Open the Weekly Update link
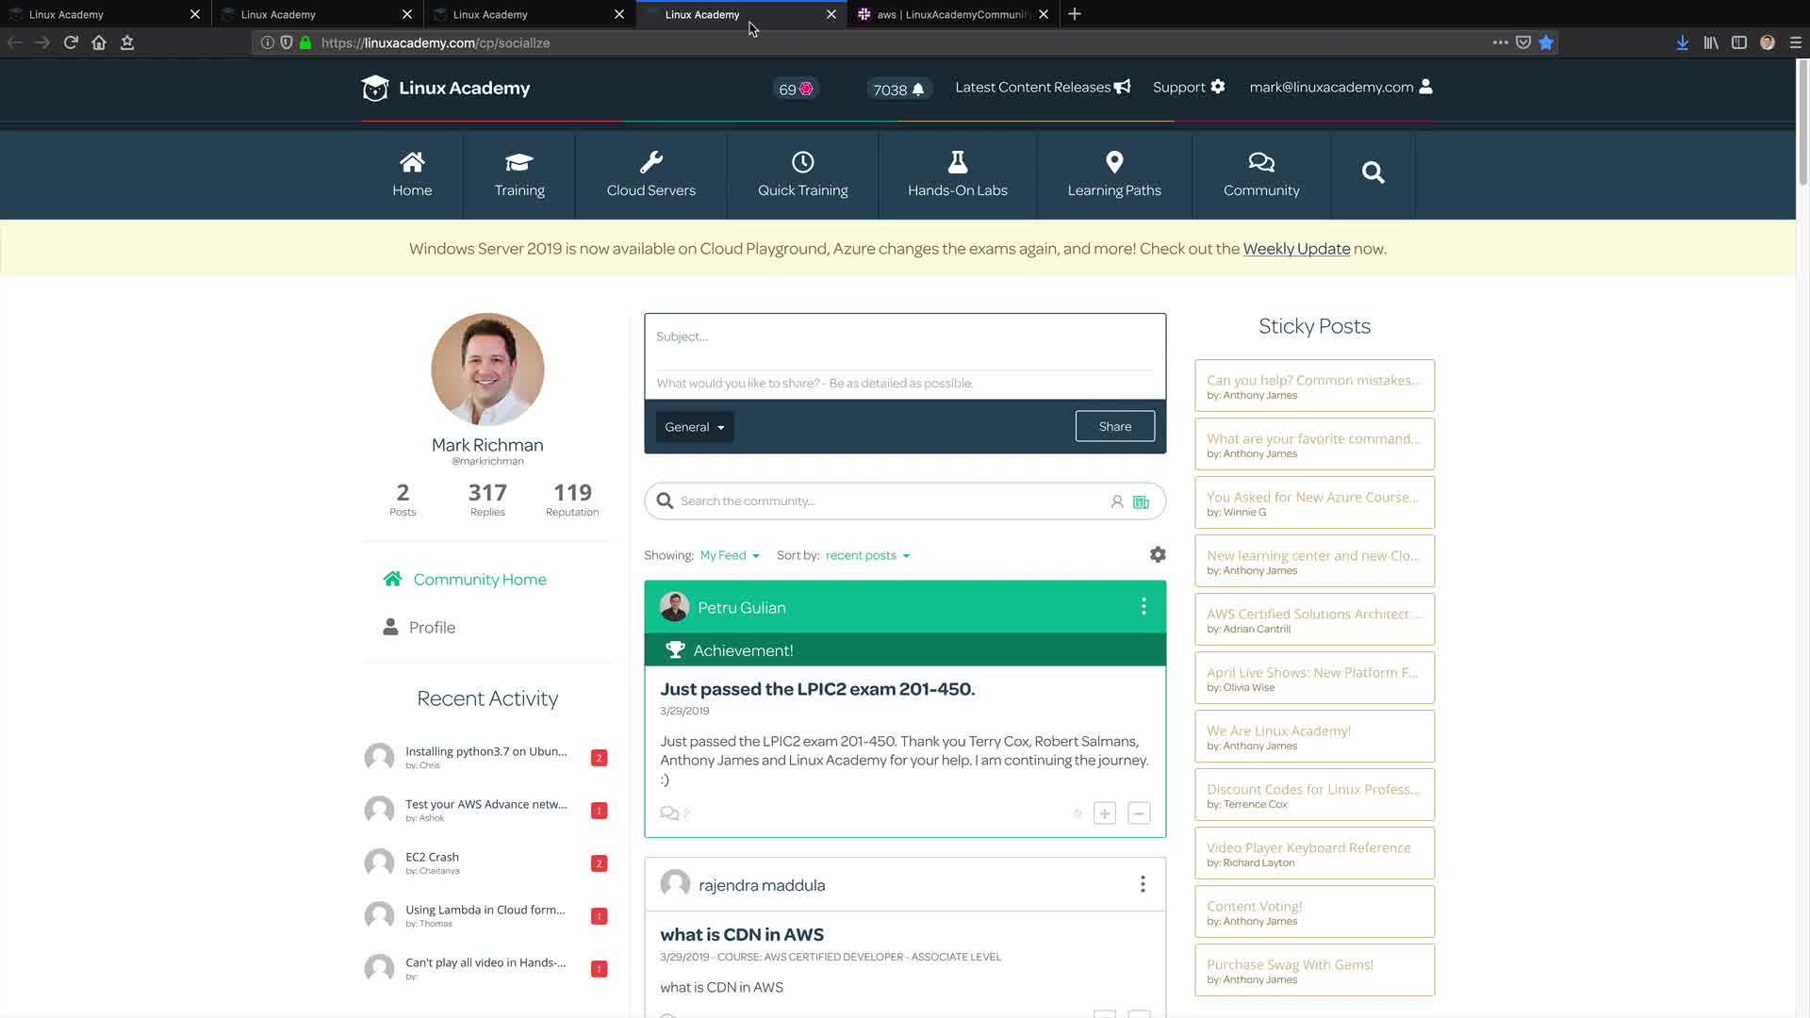Image resolution: width=1810 pixels, height=1018 pixels. pos(1295,249)
